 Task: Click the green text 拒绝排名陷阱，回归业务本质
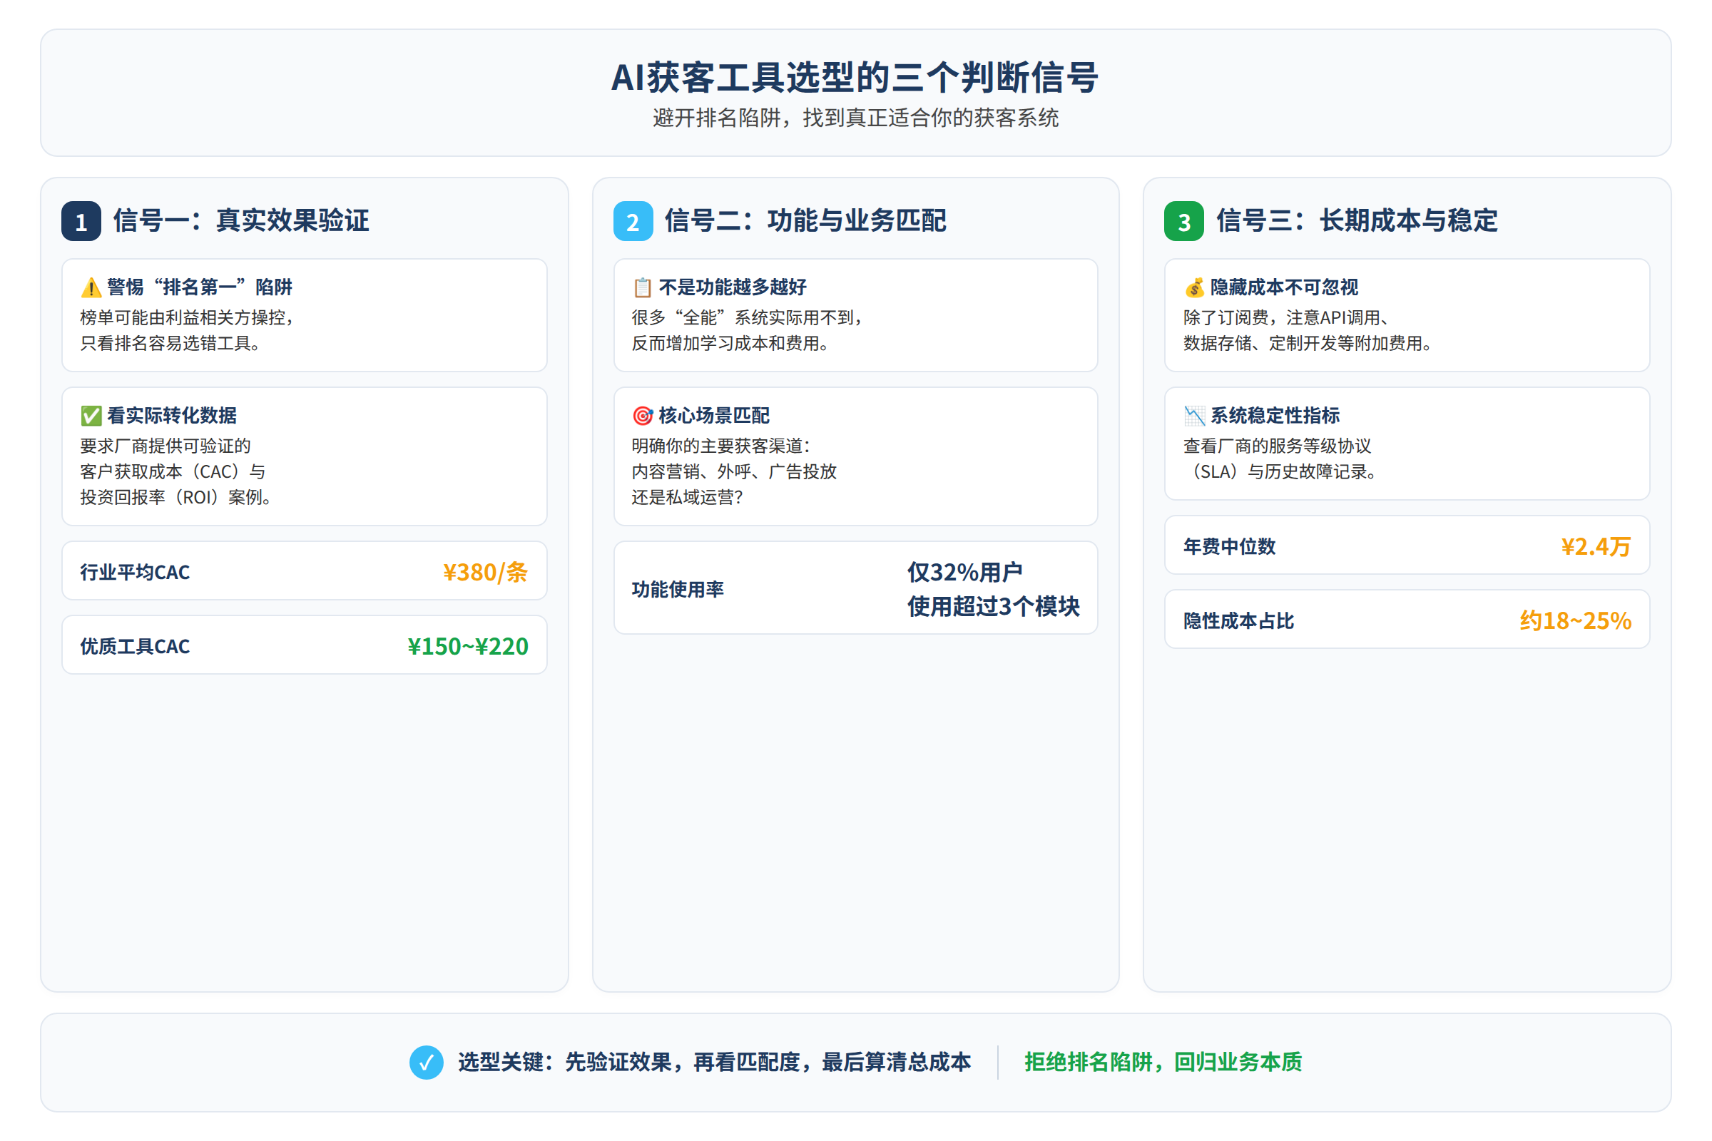(1163, 1063)
